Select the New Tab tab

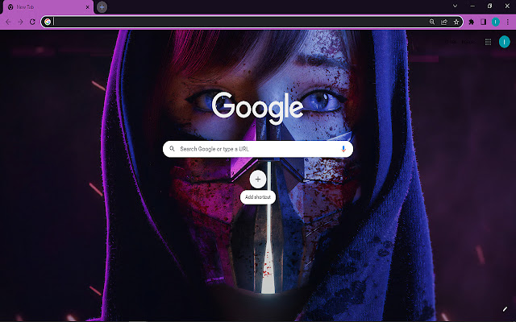pos(48,7)
